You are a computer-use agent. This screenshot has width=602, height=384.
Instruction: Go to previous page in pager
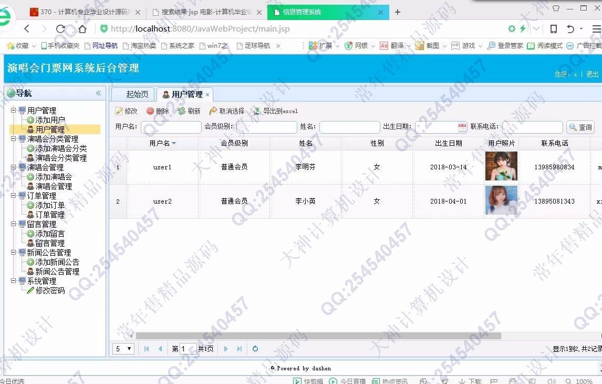161,349
